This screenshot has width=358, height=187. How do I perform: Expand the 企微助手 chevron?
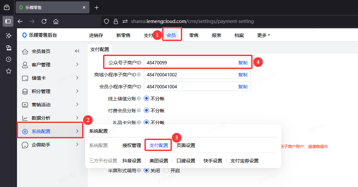(x=77, y=144)
